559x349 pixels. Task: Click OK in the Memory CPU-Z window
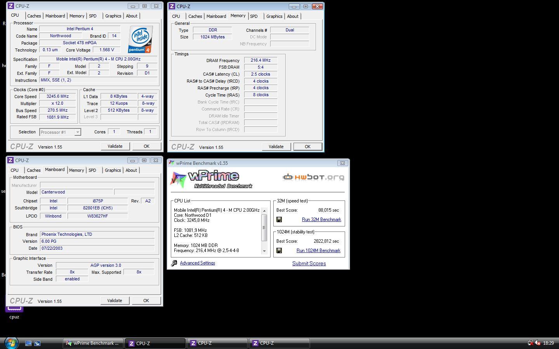(307, 147)
